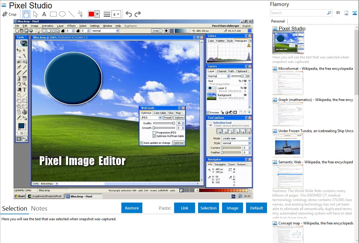The image size is (359, 243).
Task: Click the Restore button
Action: pos(132,208)
